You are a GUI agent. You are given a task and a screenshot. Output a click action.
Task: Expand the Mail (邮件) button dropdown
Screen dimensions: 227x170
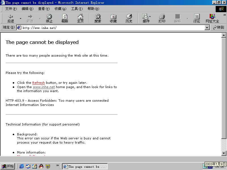(x=150, y=17)
